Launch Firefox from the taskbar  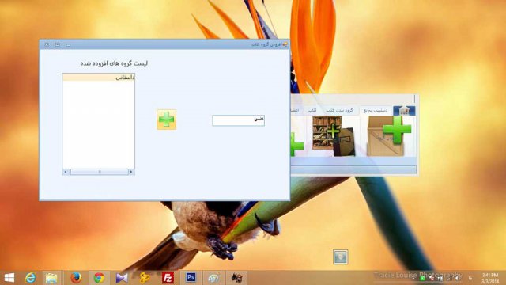click(76, 278)
